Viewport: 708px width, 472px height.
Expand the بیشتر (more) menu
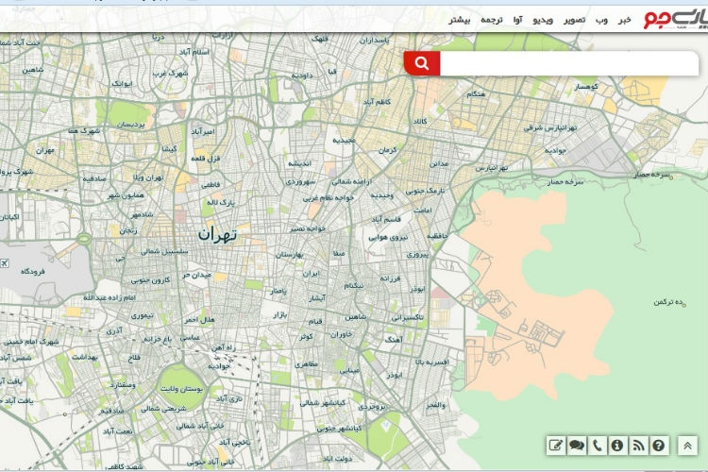(x=460, y=19)
